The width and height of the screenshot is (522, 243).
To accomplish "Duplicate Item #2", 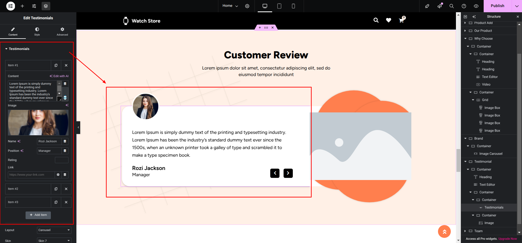I will pyautogui.click(x=56, y=189).
